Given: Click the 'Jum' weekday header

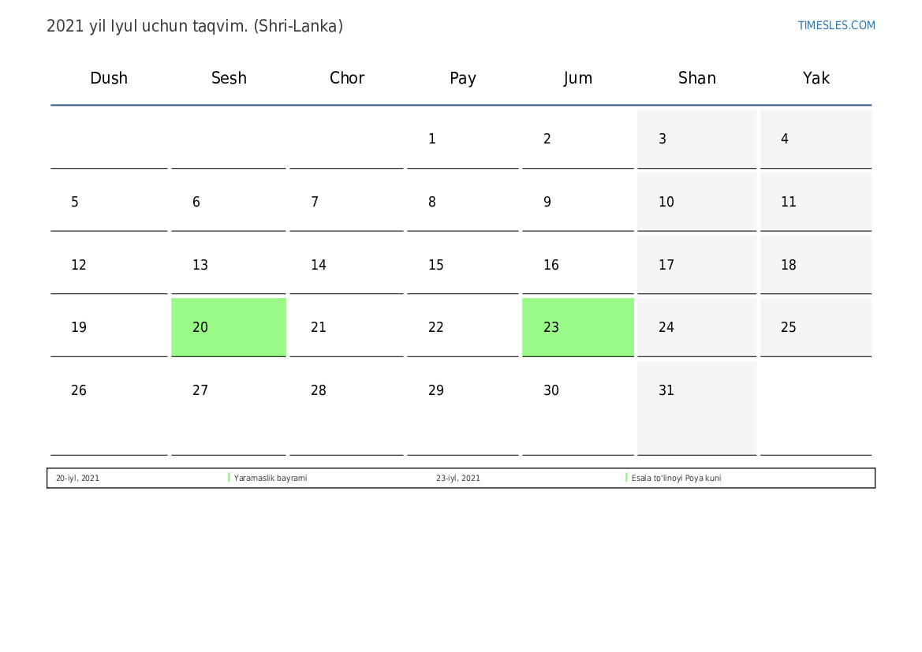Looking at the screenshot, I should 577,77.
